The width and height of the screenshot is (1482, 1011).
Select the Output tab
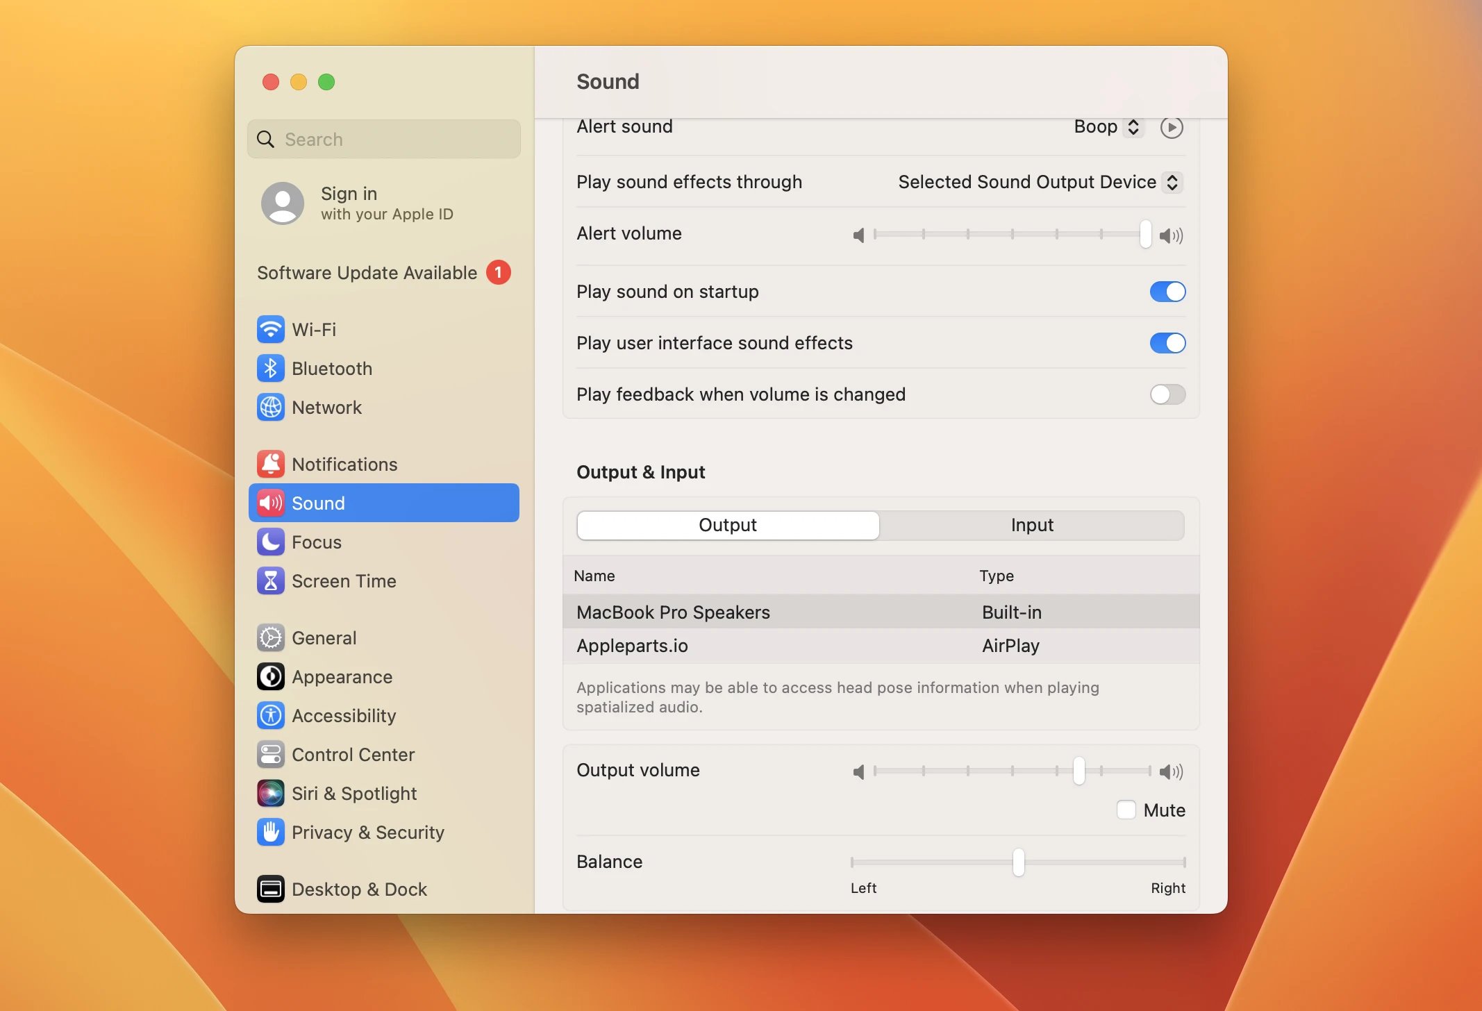[727, 526]
